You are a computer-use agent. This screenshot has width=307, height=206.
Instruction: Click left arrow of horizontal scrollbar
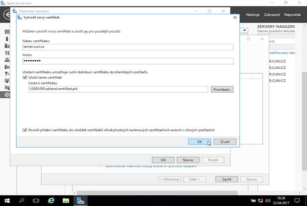point(74,193)
